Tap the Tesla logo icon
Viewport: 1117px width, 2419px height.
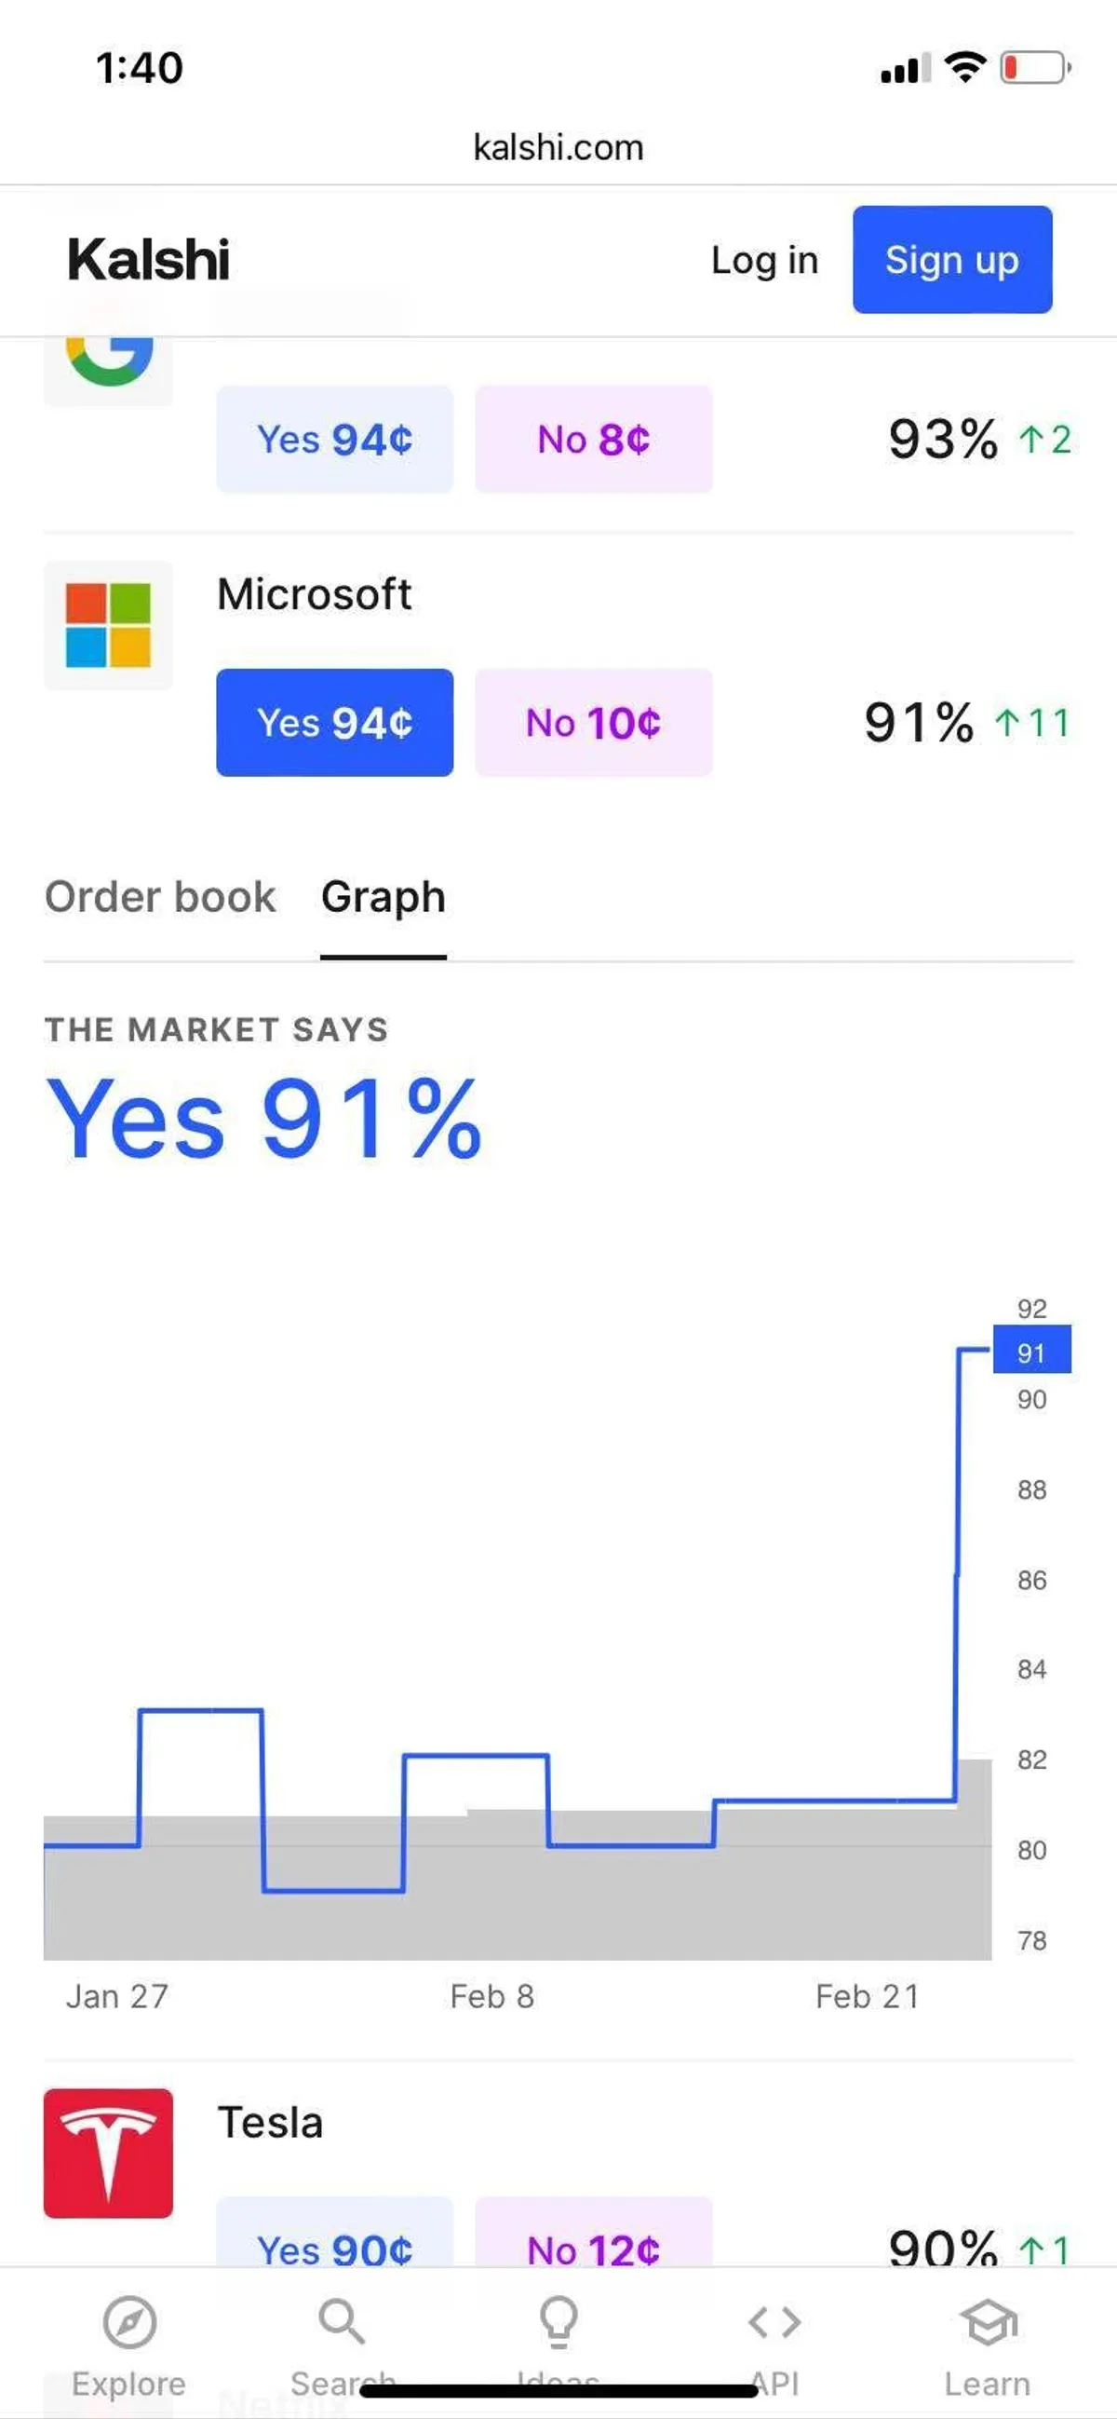(108, 2154)
